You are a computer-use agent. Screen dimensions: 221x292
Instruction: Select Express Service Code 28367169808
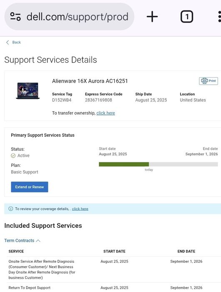tap(98, 100)
